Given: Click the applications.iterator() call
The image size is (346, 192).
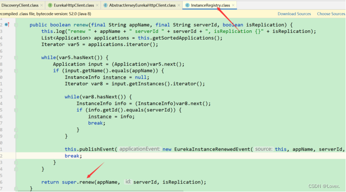Looking at the screenshot, I should (x=123, y=45).
